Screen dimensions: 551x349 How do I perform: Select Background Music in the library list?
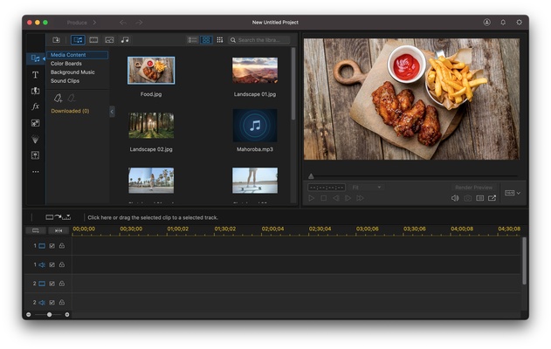(x=72, y=72)
